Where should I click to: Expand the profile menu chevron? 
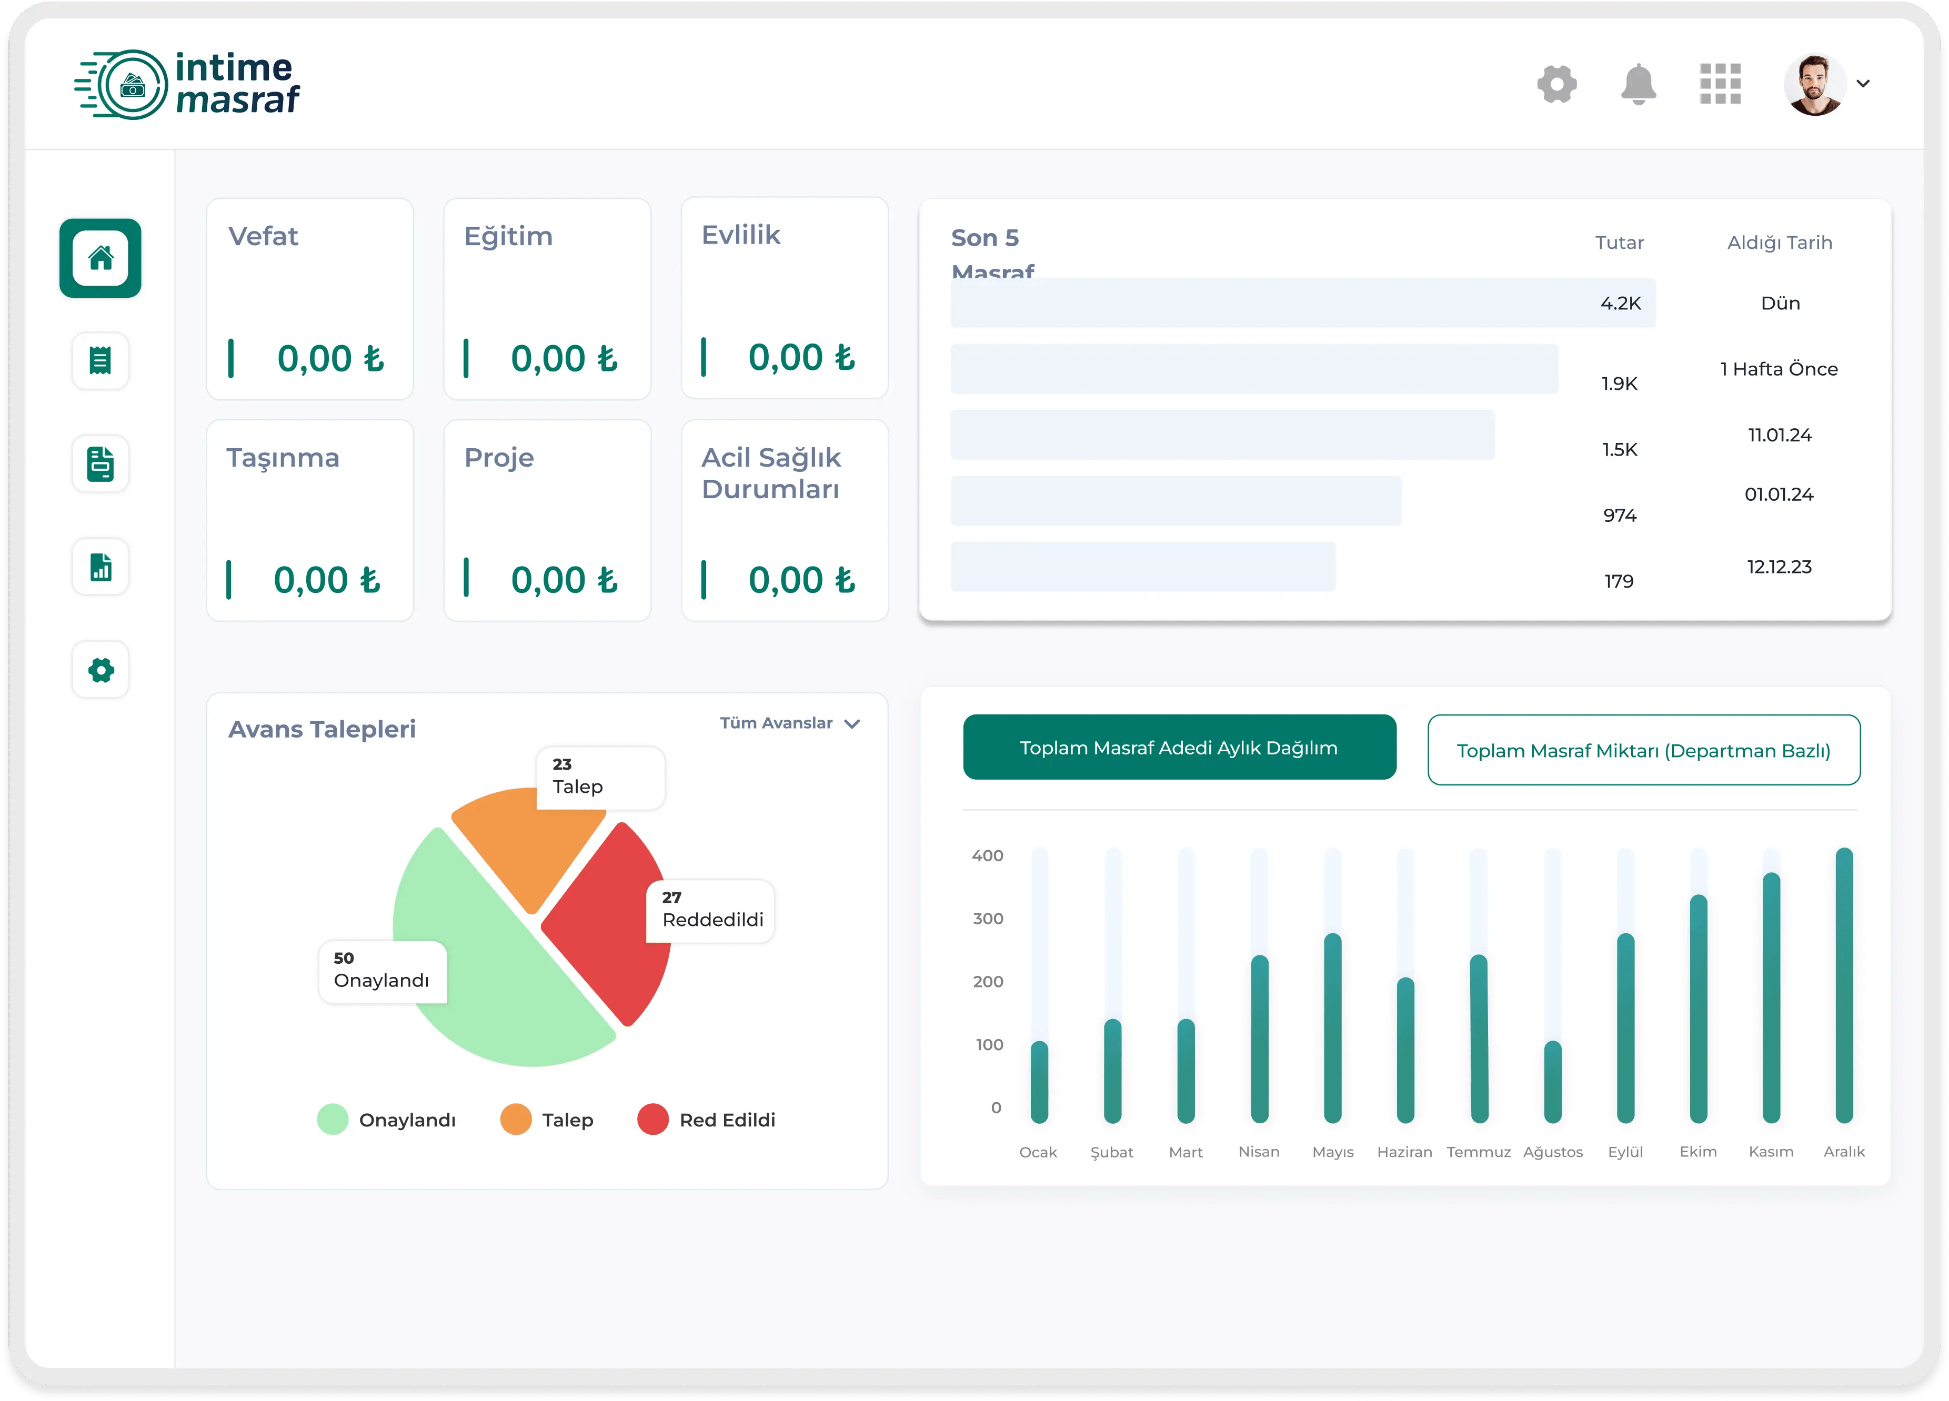1863,84
